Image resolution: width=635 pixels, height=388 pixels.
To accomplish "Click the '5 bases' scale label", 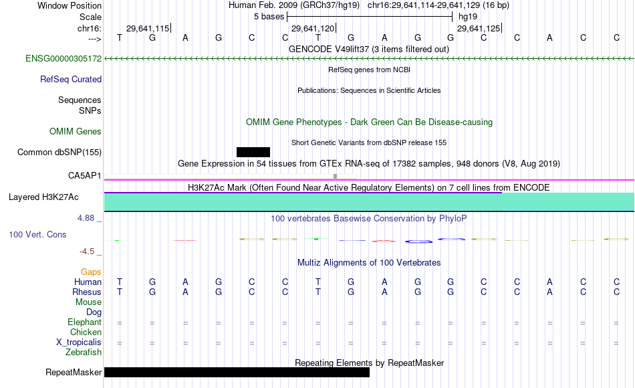I will tap(269, 17).
